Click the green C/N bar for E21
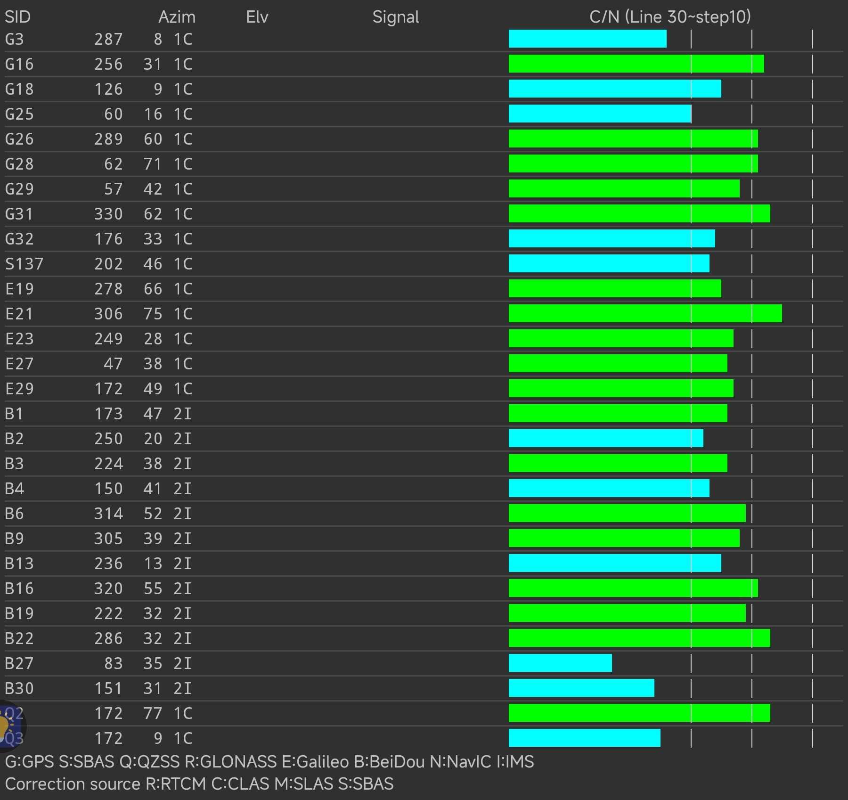Image resolution: width=848 pixels, height=800 pixels. (645, 313)
